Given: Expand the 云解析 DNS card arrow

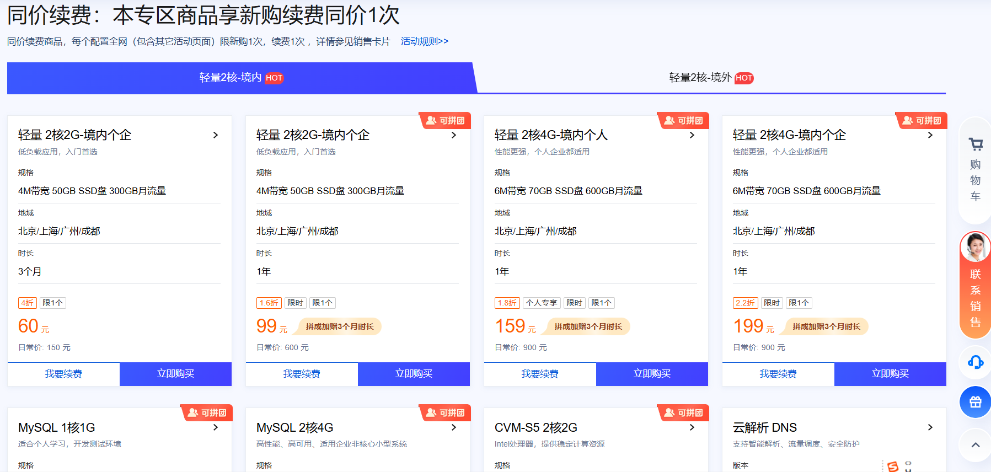Looking at the screenshot, I should pyautogui.click(x=930, y=427).
